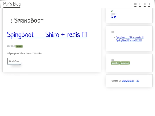Click the 'Powered by' footer text
155x116 pixels.
click(x=116, y=81)
